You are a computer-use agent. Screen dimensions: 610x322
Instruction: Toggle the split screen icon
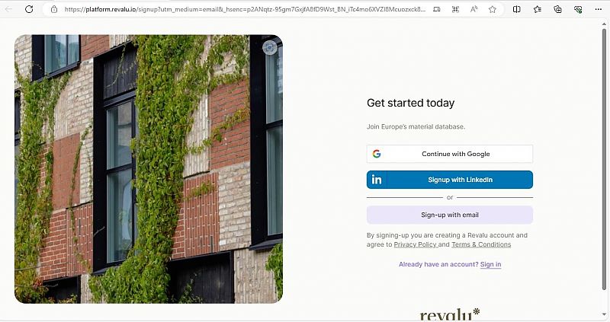(x=517, y=9)
